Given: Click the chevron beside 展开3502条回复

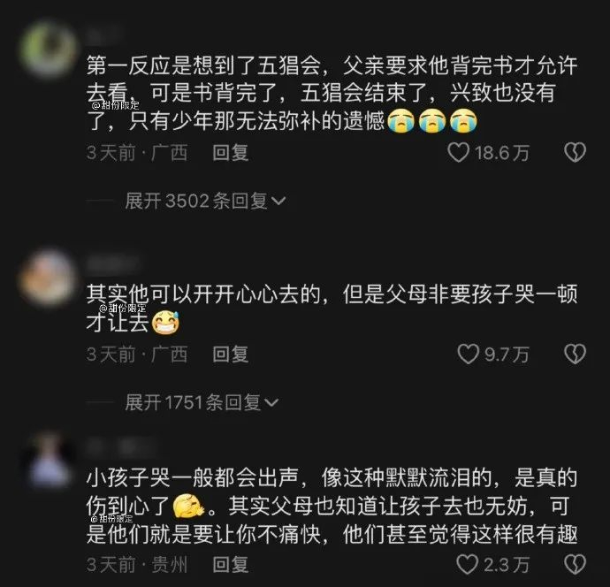Looking at the screenshot, I should click(x=278, y=201).
